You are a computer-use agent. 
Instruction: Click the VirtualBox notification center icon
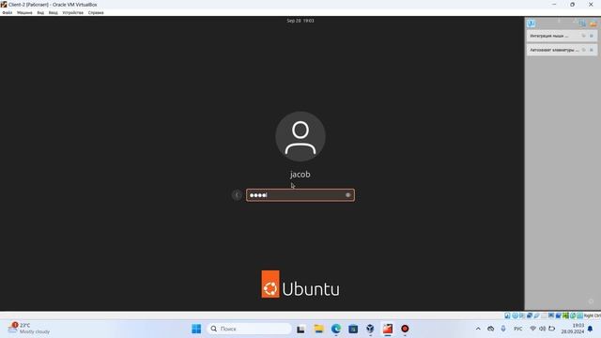531,23
